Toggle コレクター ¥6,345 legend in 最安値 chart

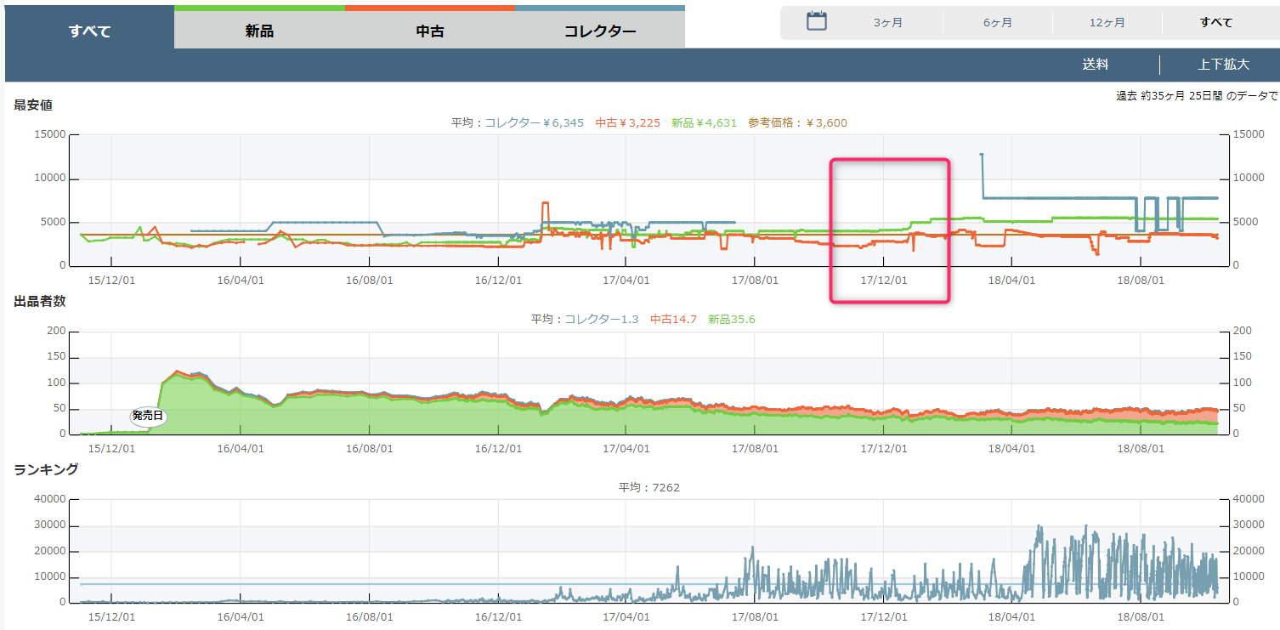coord(534,123)
